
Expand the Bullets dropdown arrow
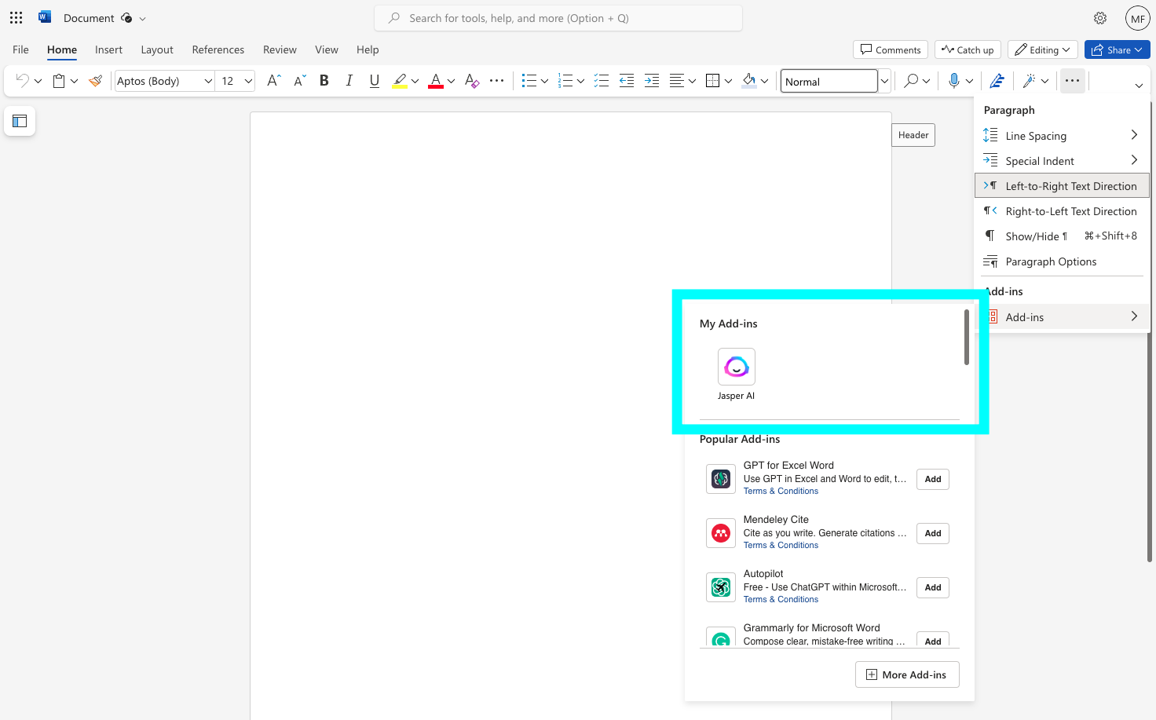tap(544, 81)
